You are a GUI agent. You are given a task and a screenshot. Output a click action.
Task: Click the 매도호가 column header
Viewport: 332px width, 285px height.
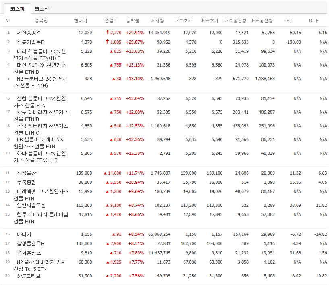[x=209, y=21]
